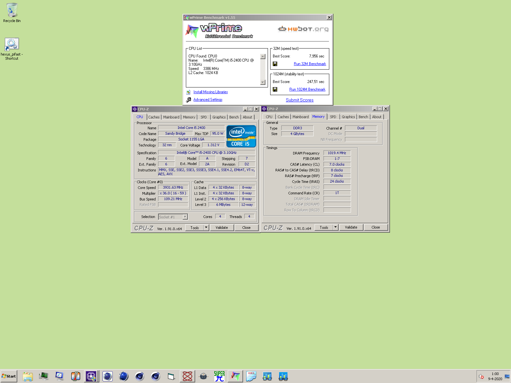The width and height of the screenshot is (511, 383).
Task: Click the HWBOT.org logo in wPrime
Action: pos(303,29)
